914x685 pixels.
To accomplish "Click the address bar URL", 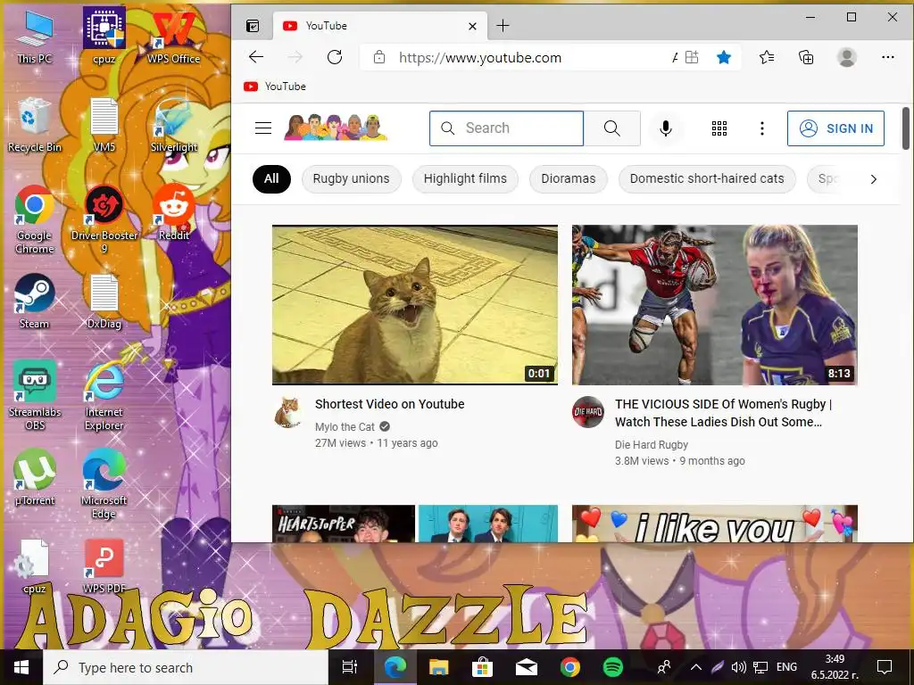I will [x=479, y=58].
